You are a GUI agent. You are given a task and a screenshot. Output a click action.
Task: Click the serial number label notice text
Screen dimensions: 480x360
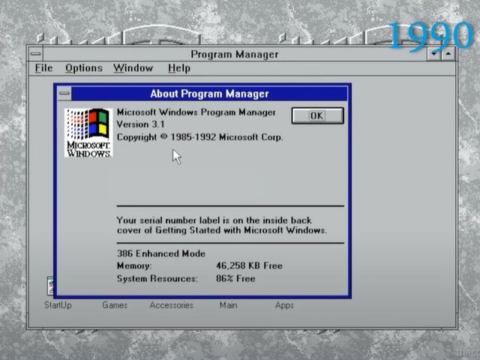click(x=222, y=225)
